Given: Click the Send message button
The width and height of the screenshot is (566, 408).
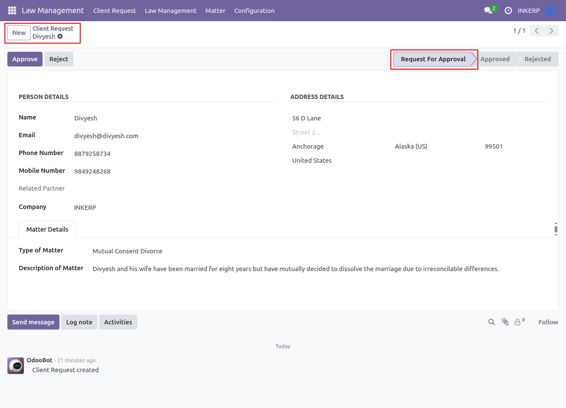Looking at the screenshot, I should pyautogui.click(x=33, y=322).
